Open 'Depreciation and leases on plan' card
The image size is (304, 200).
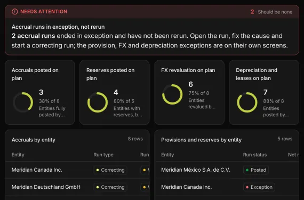[264, 92]
